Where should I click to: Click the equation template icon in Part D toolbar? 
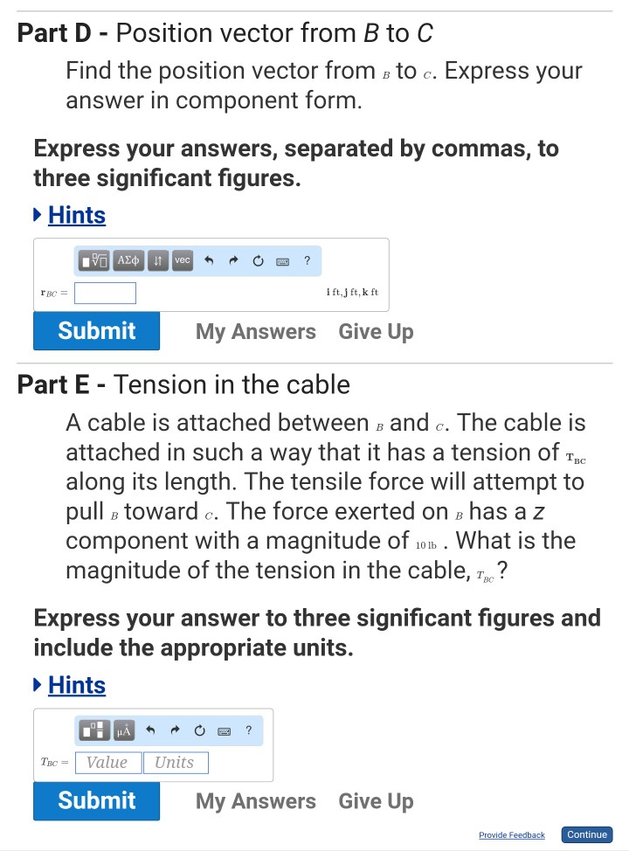pyautogui.click(x=96, y=259)
